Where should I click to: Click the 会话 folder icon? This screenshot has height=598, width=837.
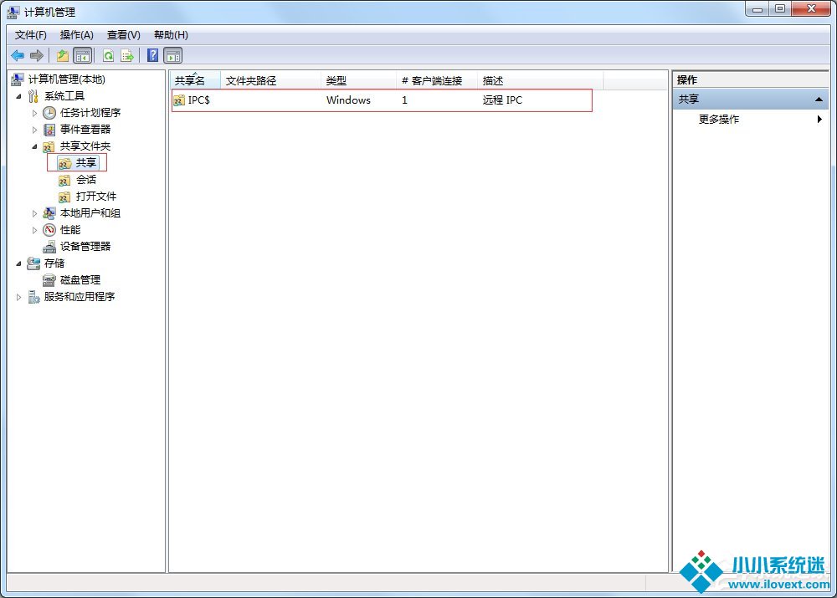point(64,181)
